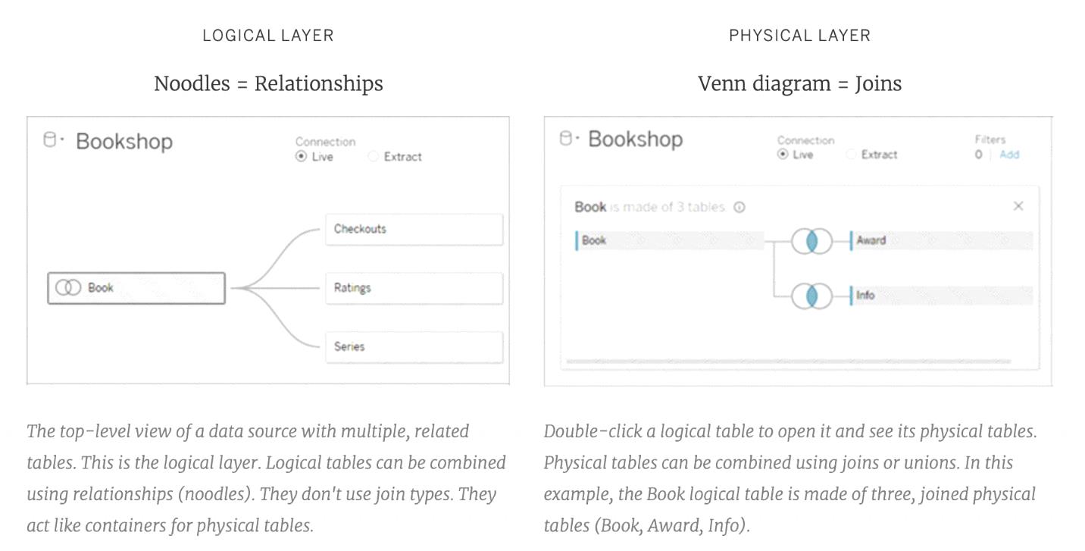The height and width of the screenshot is (551, 1085).
Task: Click the join icon between Book and Info
Action: coord(811,296)
